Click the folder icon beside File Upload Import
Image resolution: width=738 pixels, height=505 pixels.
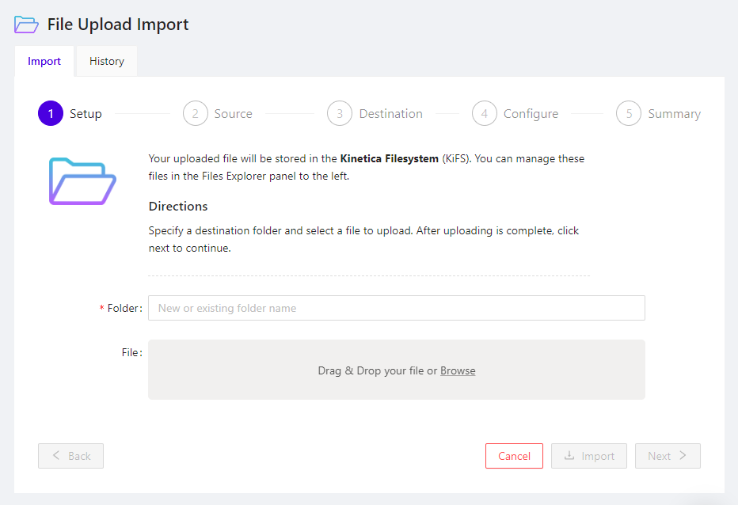pos(26,25)
